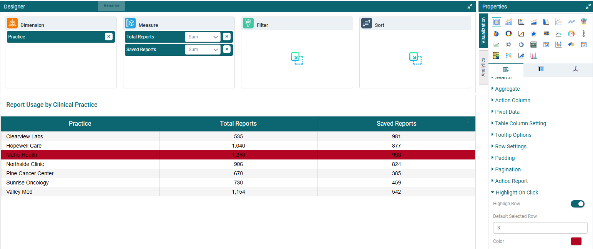The height and width of the screenshot is (249, 593).
Task: Click the Default Selected Row input field
Action: [540, 228]
